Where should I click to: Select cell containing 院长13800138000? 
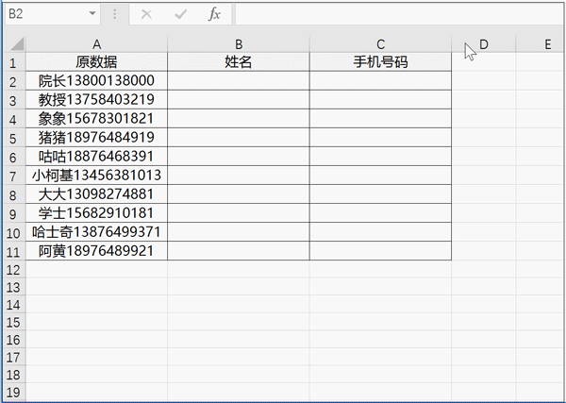click(96, 81)
